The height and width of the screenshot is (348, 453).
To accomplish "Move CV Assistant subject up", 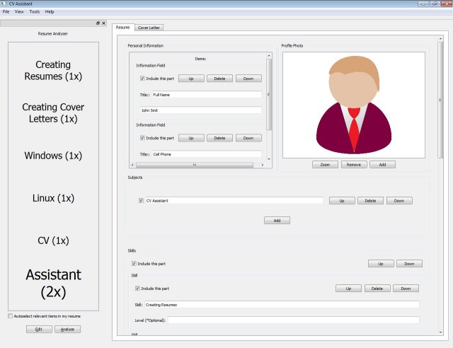I will [342, 200].
